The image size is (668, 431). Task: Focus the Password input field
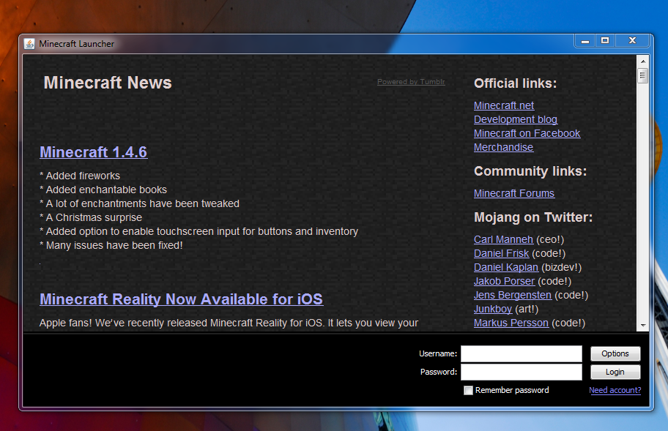(x=521, y=372)
